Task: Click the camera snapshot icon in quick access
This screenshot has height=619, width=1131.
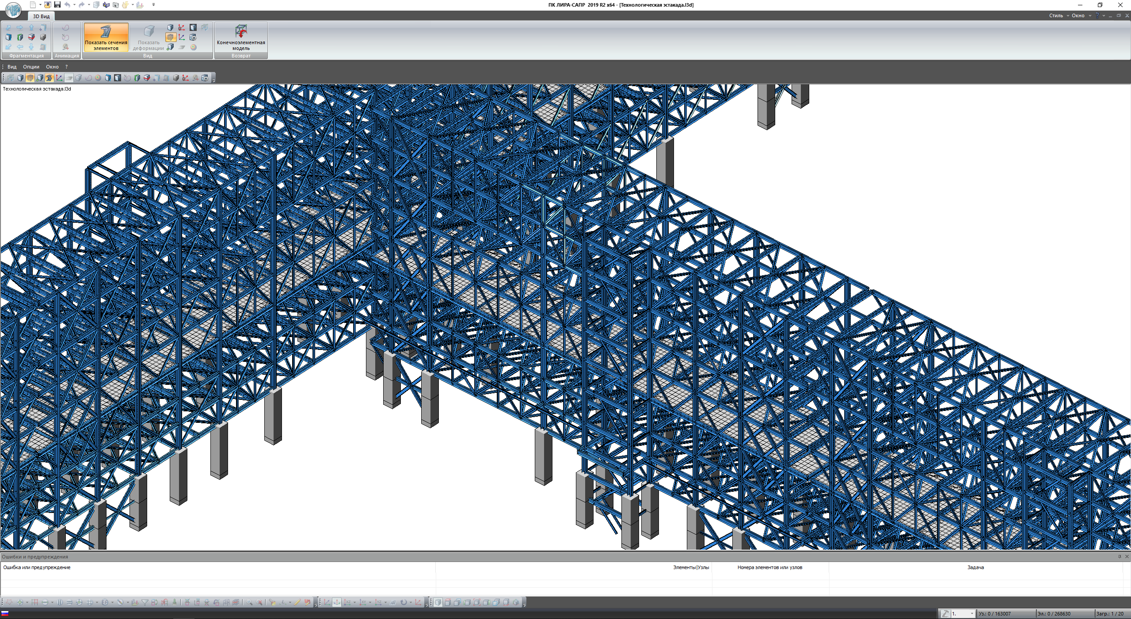Action: [115, 5]
